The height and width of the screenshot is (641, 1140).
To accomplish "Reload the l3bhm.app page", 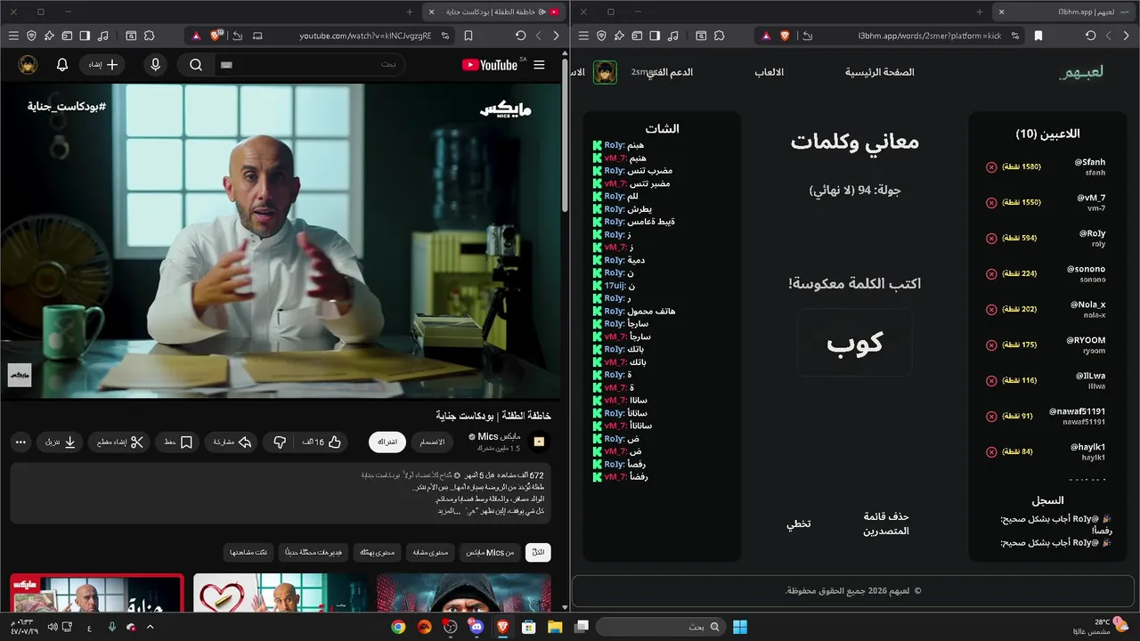I will pyautogui.click(x=1090, y=36).
